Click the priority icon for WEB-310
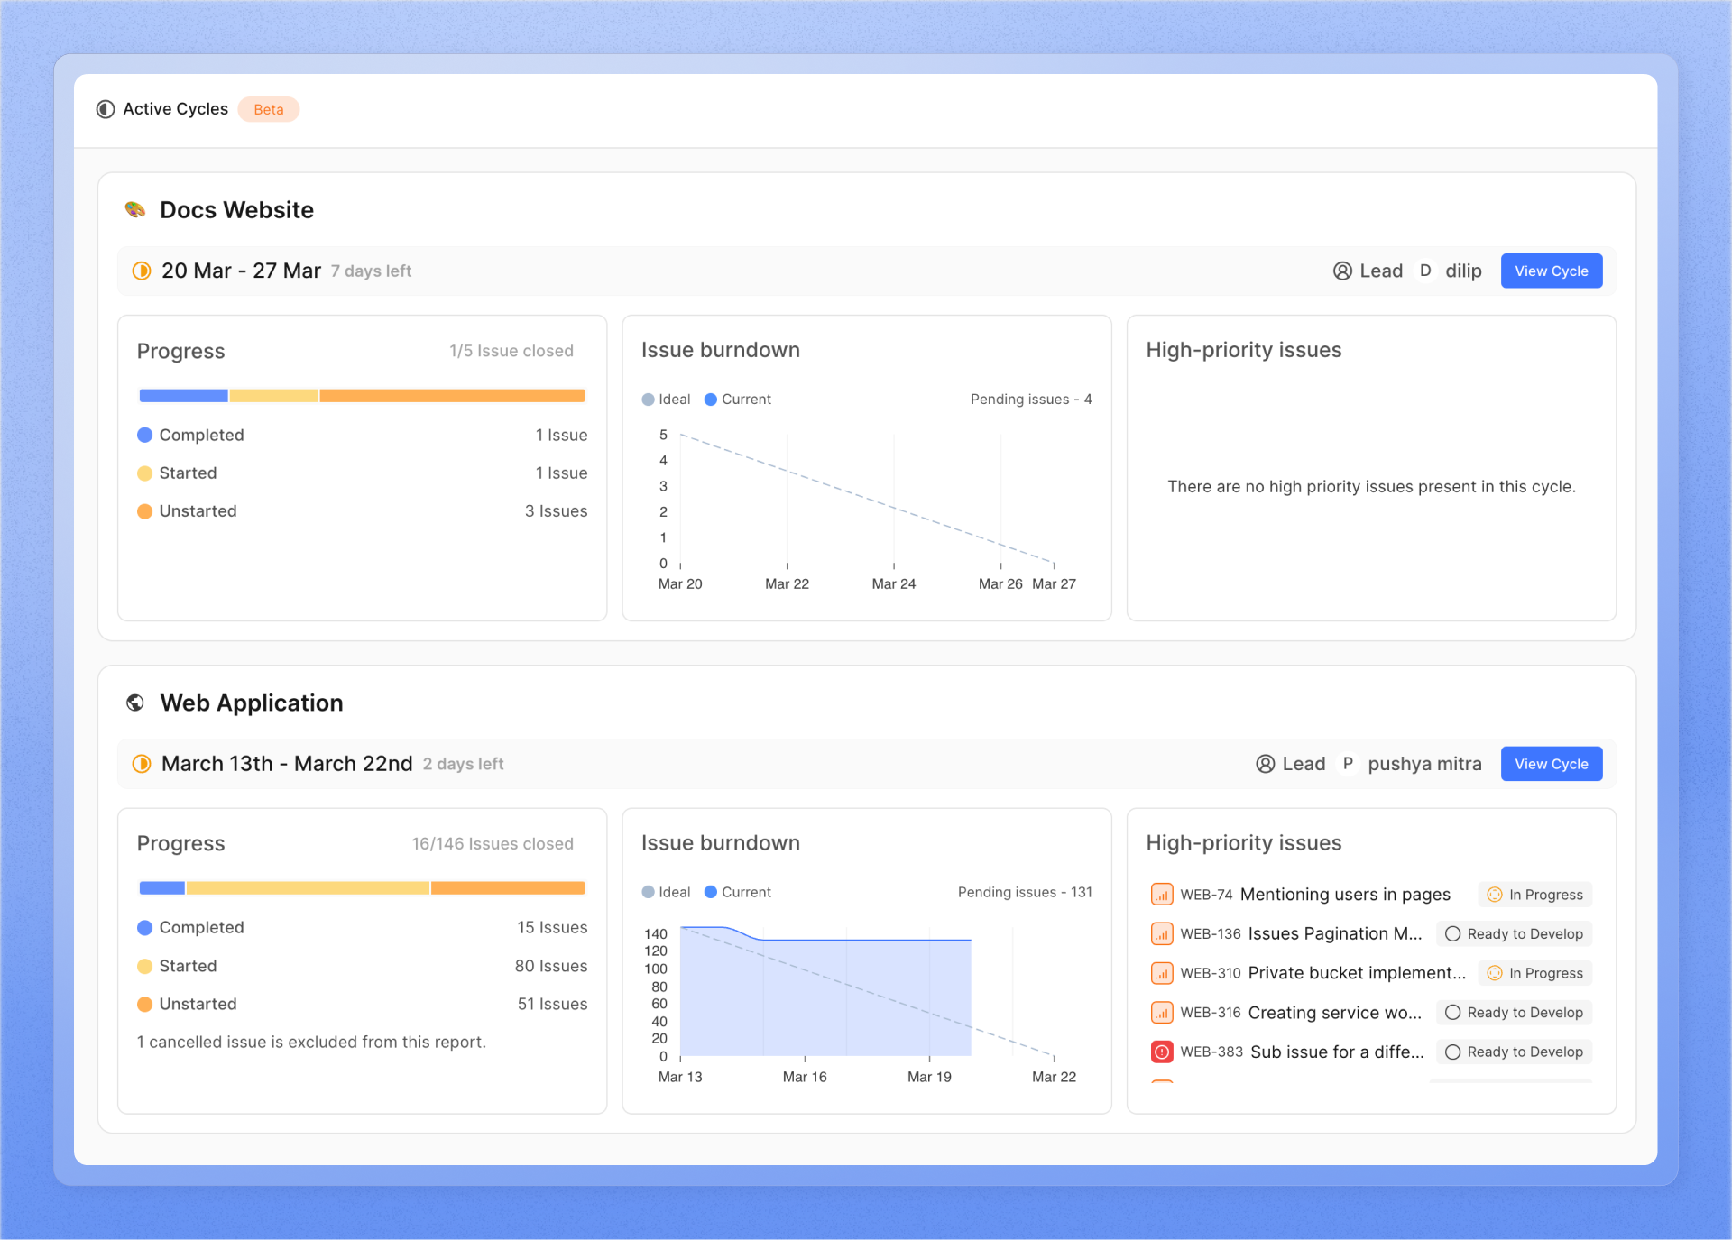Image resolution: width=1732 pixels, height=1240 pixels. click(x=1162, y=973)
